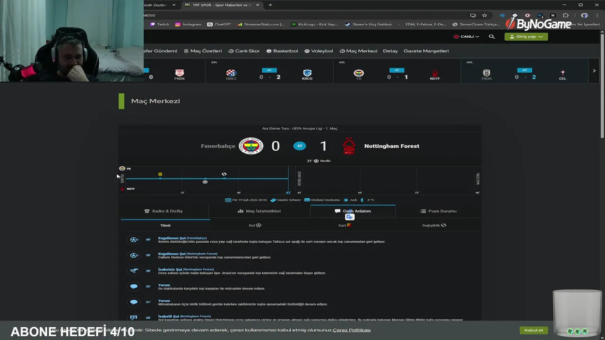The height and width of the screenshot is (340, 605).
Task: Open Maç Özetleri menu item
Action: pos(203,51)
